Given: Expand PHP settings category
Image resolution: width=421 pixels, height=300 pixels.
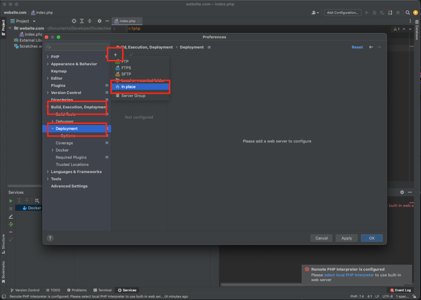Looking at the screenshot, I should tap(48, 57).
